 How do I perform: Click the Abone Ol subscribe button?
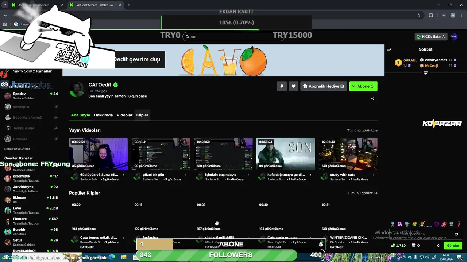[x=363, y=86]
